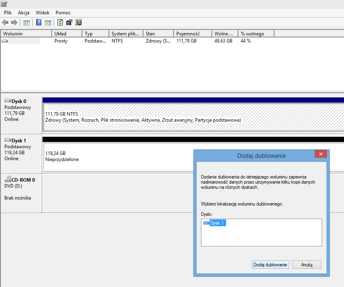
Task: Sort by the Pojemność column header
Action: [193, 34]
